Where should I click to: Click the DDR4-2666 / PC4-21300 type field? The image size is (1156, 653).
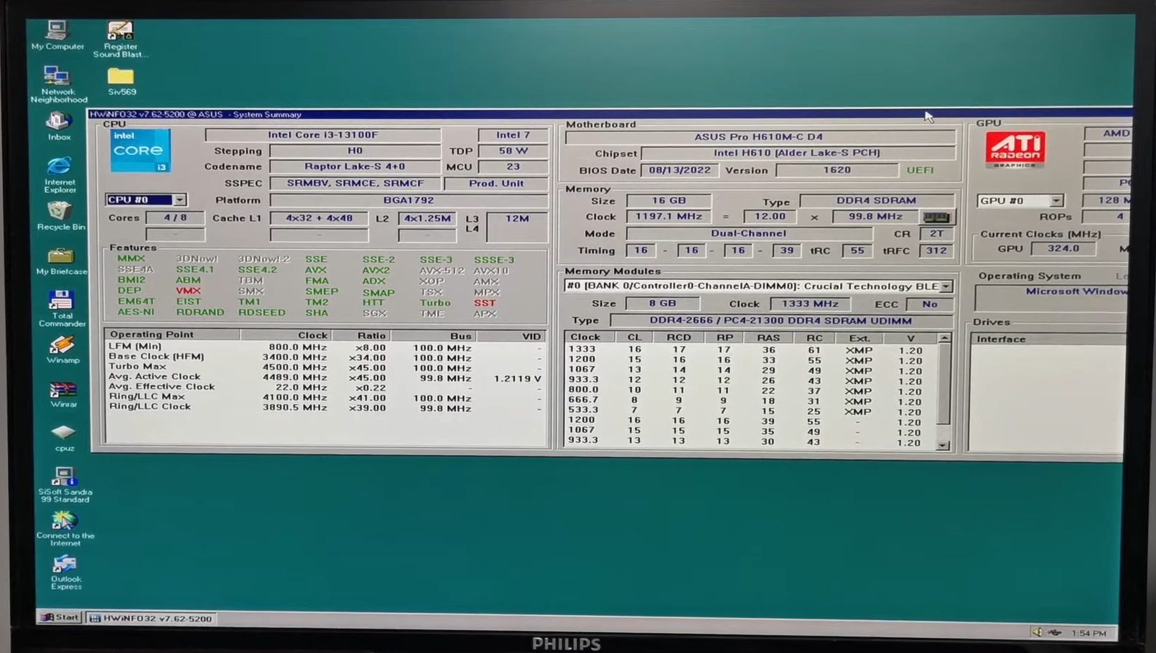[780, 321]
